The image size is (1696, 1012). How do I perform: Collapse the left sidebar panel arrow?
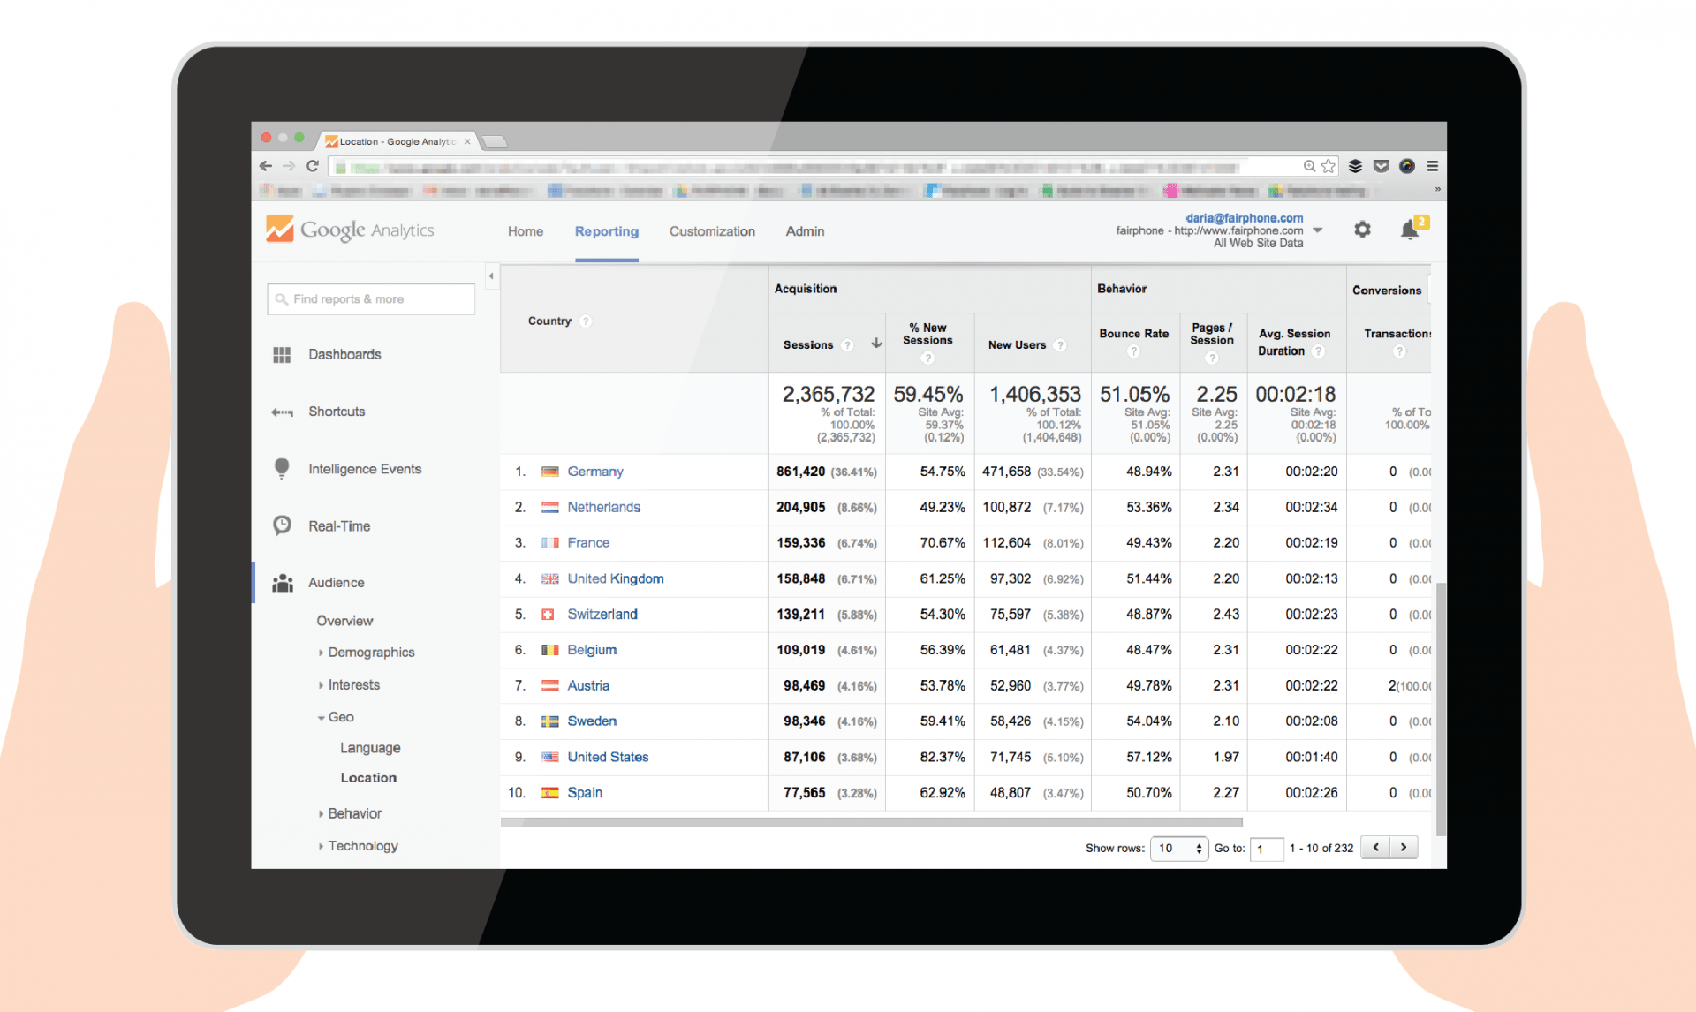pos(491,276)
